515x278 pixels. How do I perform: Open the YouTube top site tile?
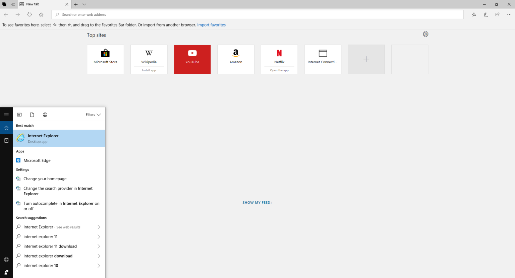[192, 59]
